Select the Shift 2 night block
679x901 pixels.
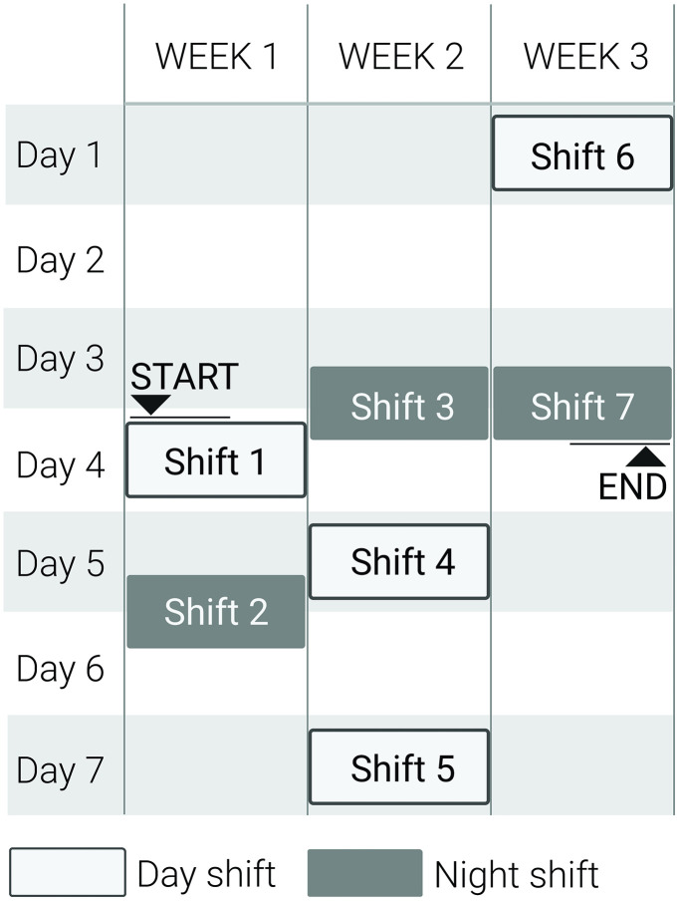pyautogui.click(x=216, y=611)
